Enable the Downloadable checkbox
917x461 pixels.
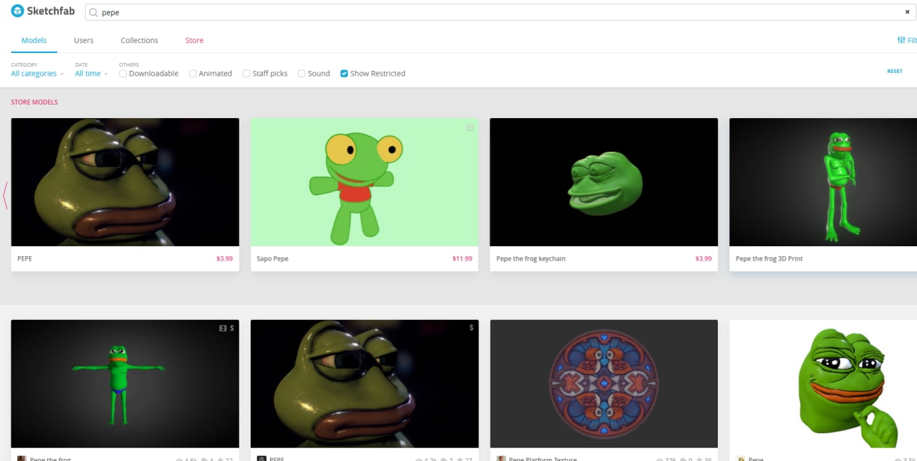(x=123, y=74)
